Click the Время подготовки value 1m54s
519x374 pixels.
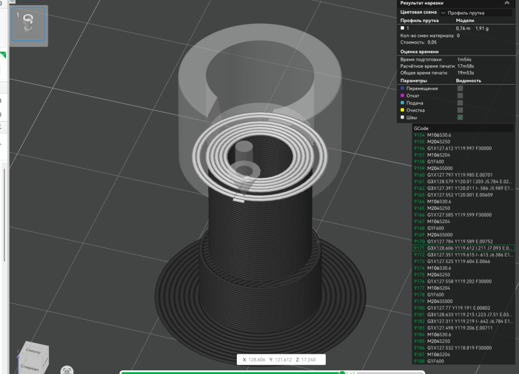464,60
